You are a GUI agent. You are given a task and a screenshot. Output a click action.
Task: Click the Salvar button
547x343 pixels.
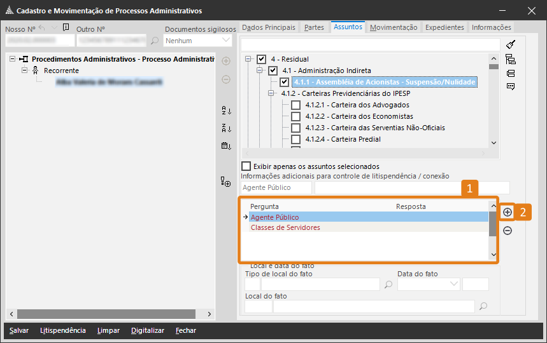coord(19,330)
